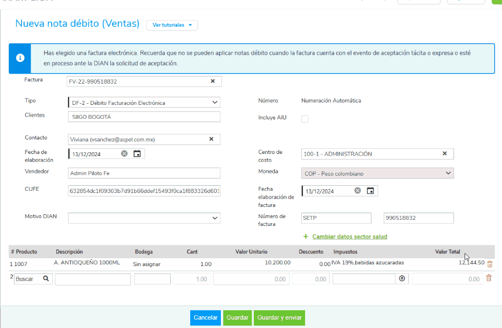502x328 pixels.
Task: Open calendar for Fecha de elaboración
Action: [137, 154]
